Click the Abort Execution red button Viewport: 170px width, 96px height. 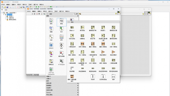[37, 14]
